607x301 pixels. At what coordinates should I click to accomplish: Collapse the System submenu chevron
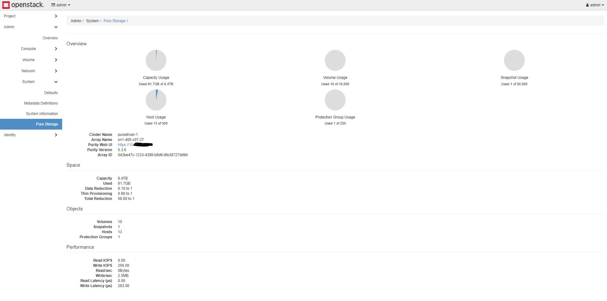[x=56, y=82]
